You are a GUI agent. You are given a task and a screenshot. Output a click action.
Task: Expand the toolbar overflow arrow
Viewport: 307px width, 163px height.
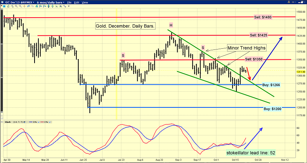[69, 6]
